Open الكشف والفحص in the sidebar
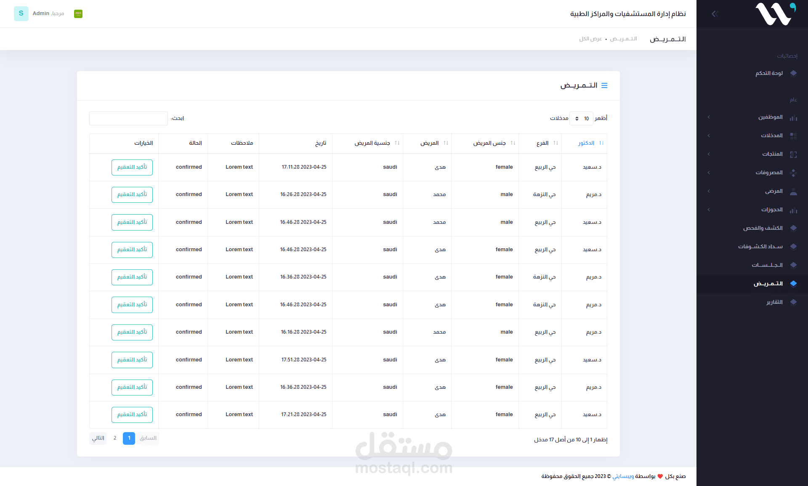The height and width of the screenshot is (486, 808). (x=763, y=228)
